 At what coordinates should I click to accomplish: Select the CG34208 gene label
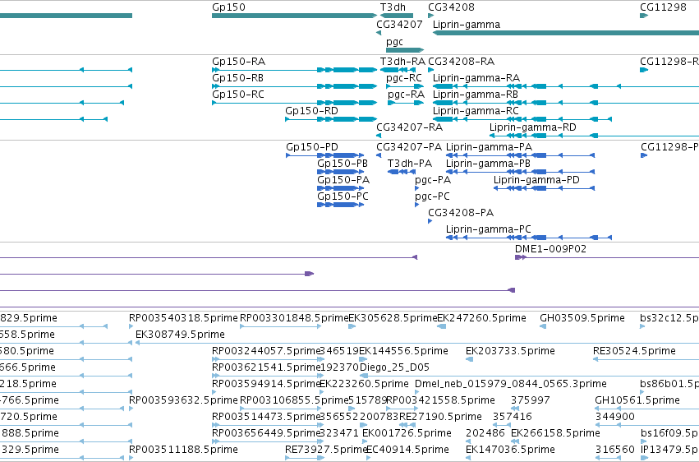[451, 7]
